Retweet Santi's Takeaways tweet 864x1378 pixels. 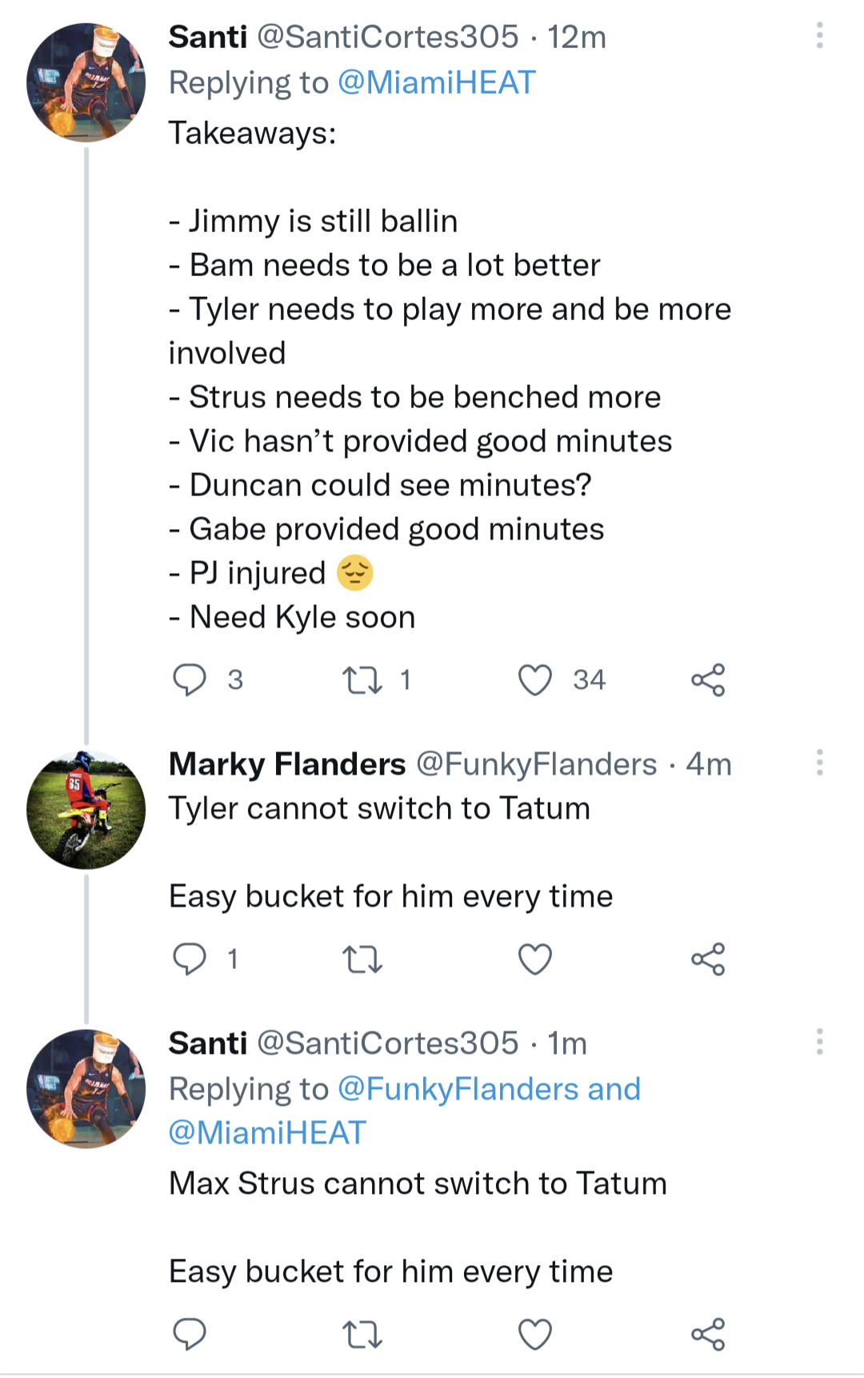(x=362, y=680)
